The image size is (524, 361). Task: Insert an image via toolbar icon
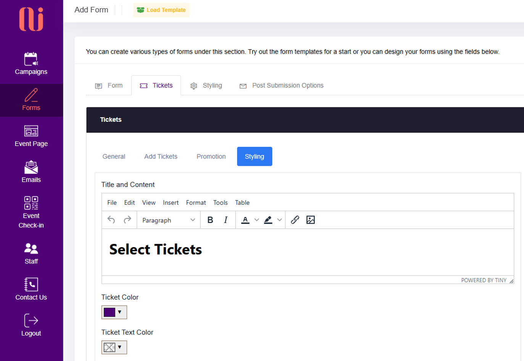pyautogui.click(x=311, y=220)
